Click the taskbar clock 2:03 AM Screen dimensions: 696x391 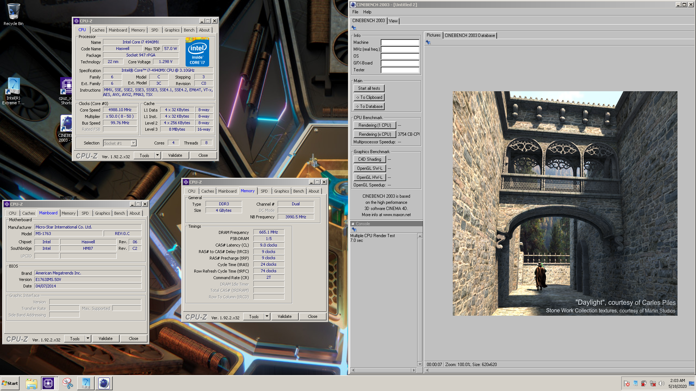(x=677, y=381)
